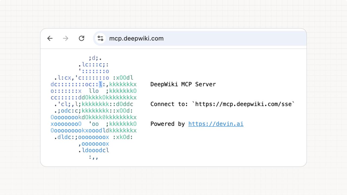
Task: Open site information tune icon
Action: (x=101, y=38)
